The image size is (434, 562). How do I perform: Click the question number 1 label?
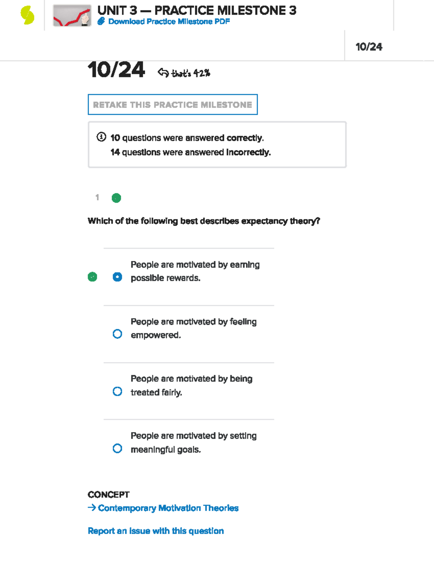[97, 197]
